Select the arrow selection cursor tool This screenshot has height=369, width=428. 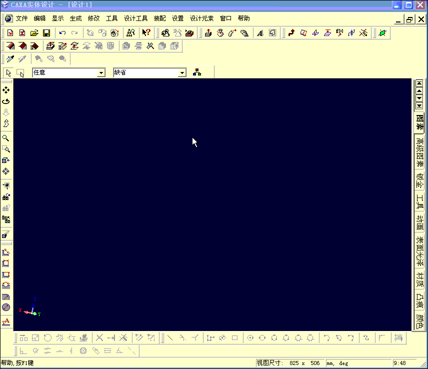pyautogui.click(x=8, y=73)
